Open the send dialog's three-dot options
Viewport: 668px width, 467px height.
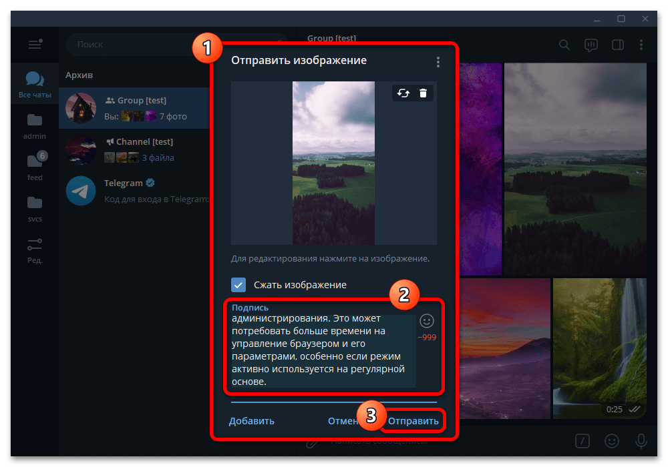click(x=438, y=62)
